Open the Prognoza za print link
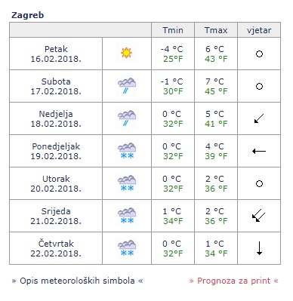Screen dimensions: 293x301 pyautogui.click(x=234, y=281)
